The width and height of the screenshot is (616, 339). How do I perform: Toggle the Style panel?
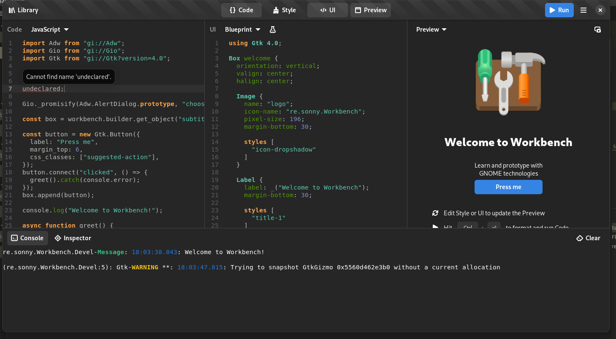click(x=284, y=10)
